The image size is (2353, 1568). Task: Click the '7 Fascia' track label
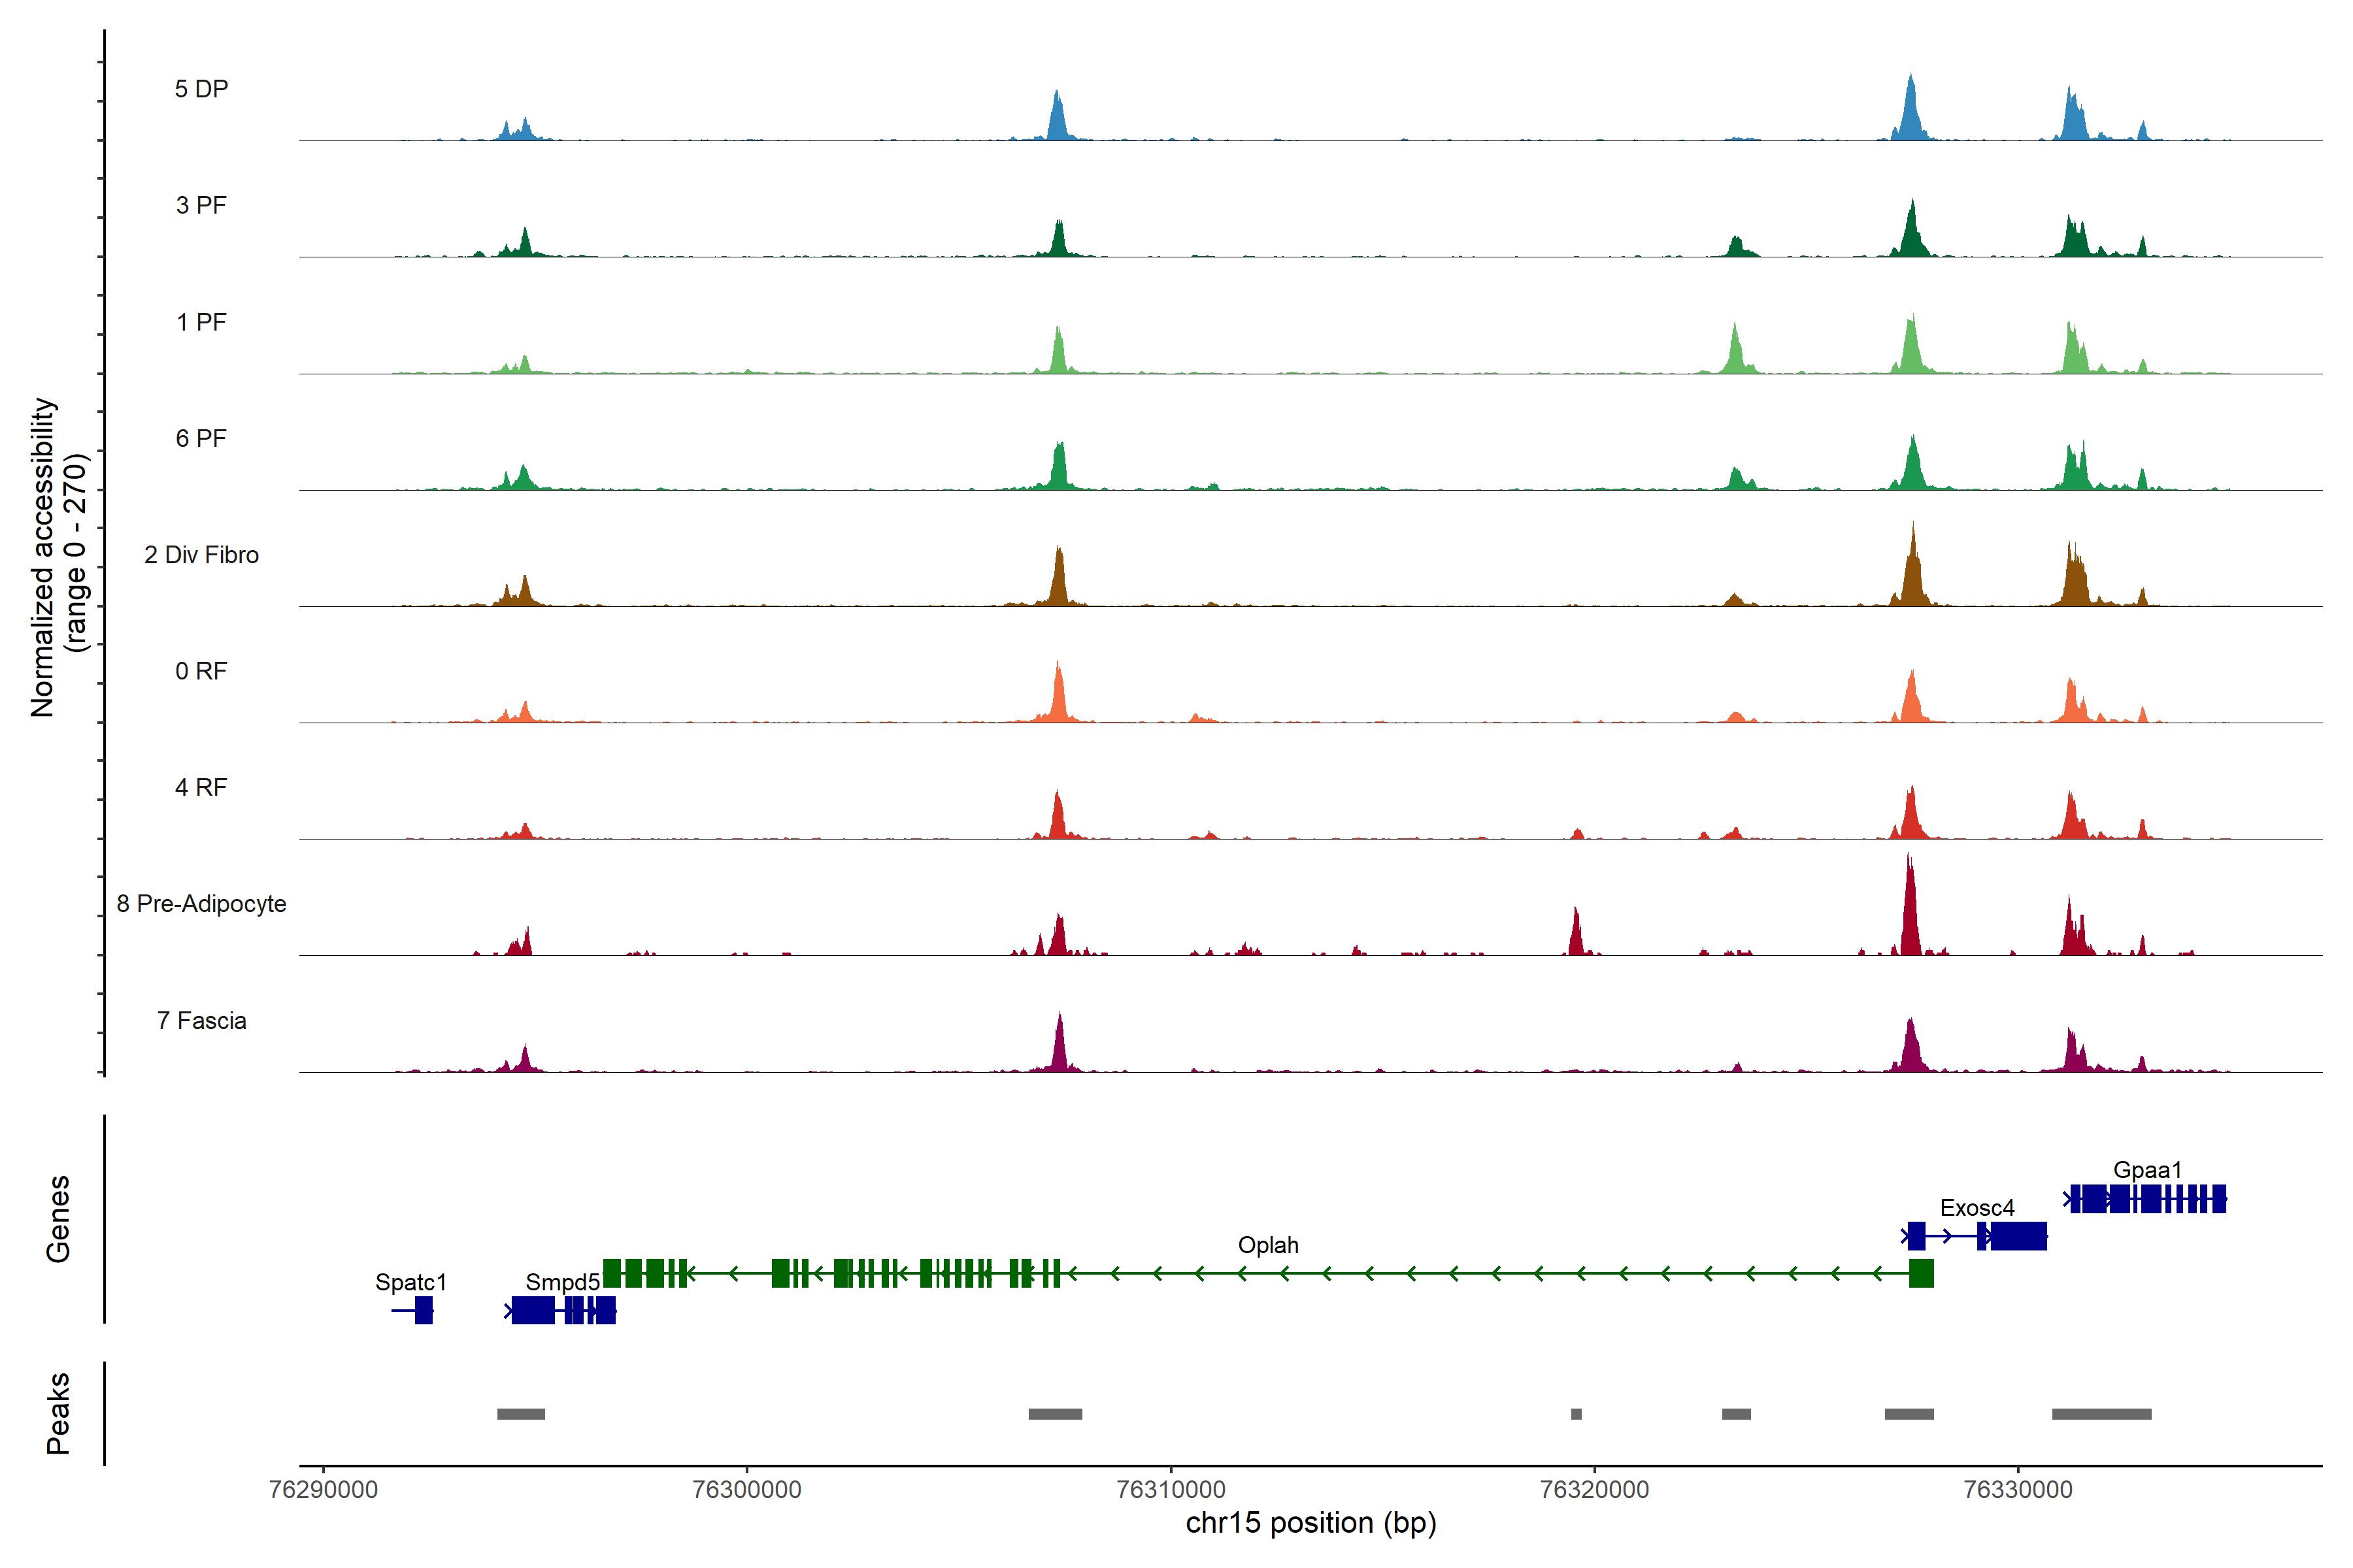click(201, 1021)
